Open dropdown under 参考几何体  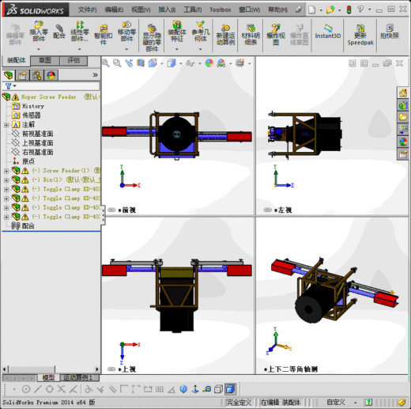(x=200, y=49)
